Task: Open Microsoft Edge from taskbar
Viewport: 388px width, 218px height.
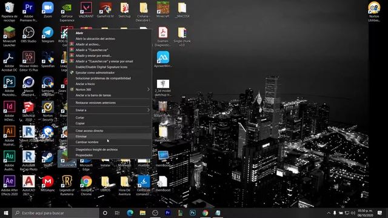Action: coord(130,213)
